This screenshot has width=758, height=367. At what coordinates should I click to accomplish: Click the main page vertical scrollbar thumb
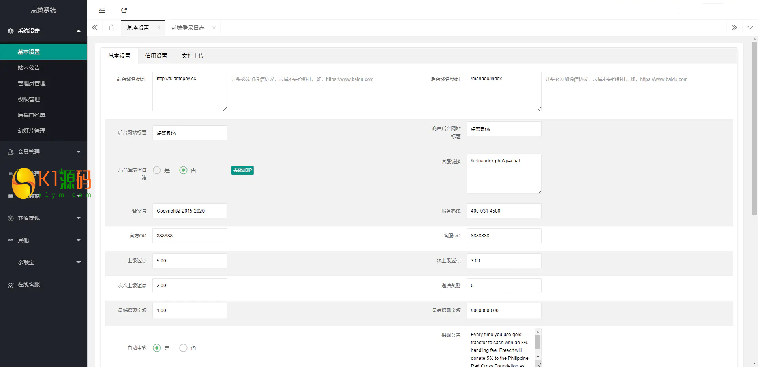[754, 129]
